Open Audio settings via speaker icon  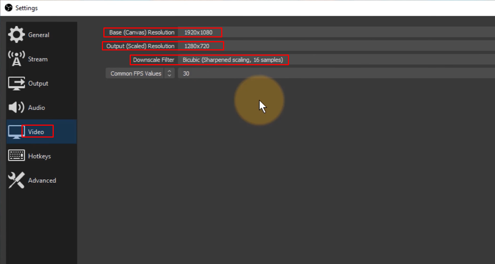pyautogui.click(x=16, y=107)
